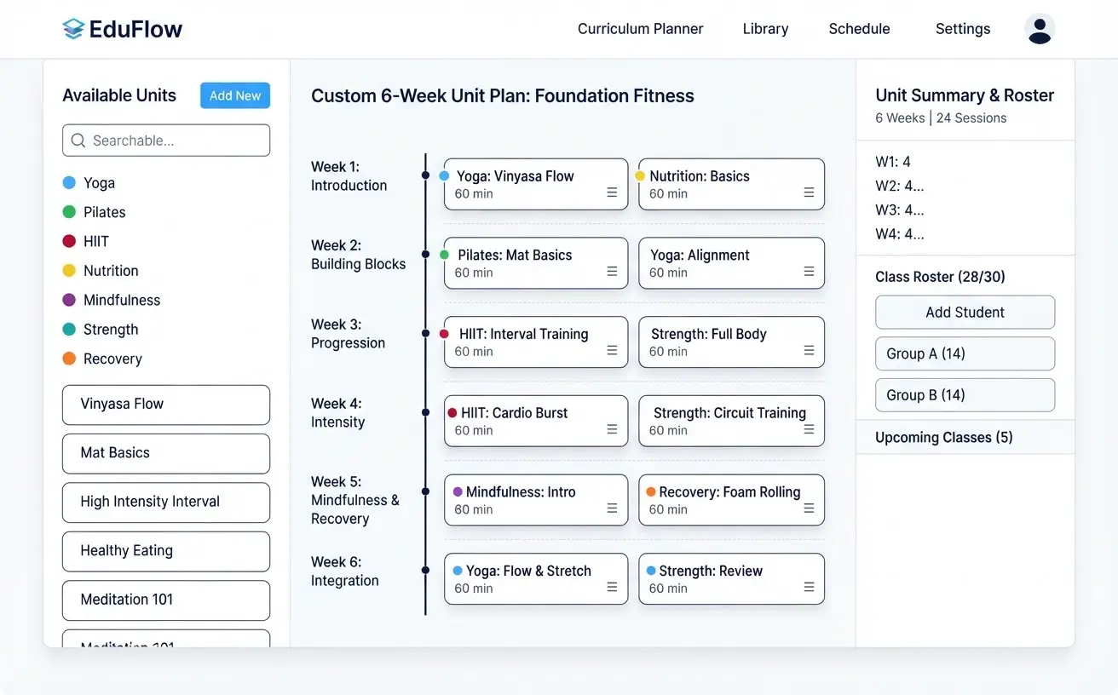Click drag handle on HIIT: Interval Training card

tap(612, 351)
